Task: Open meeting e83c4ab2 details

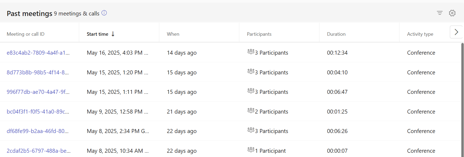Action: pyautogui.click(x=38, y=53)
